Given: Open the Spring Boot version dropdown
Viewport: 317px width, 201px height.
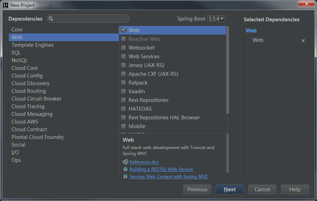Looking at the screenshot, I should (216, 19).
